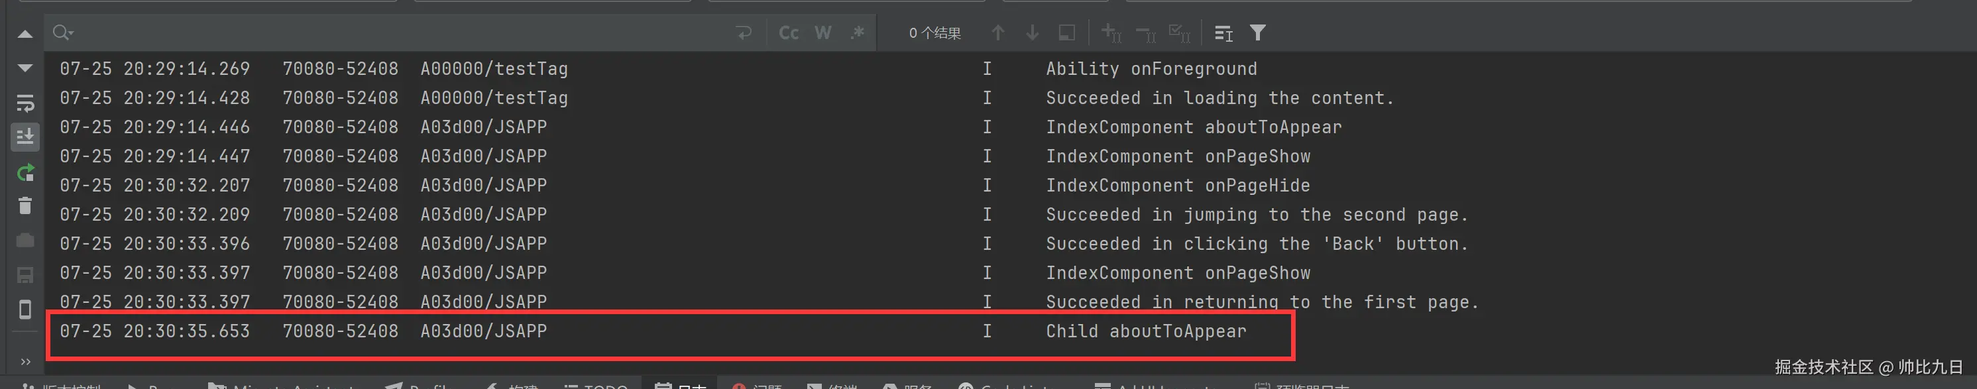Toggle whole Words (W) matching
This screenshot has height=389, width=1977.
[822, 32]
